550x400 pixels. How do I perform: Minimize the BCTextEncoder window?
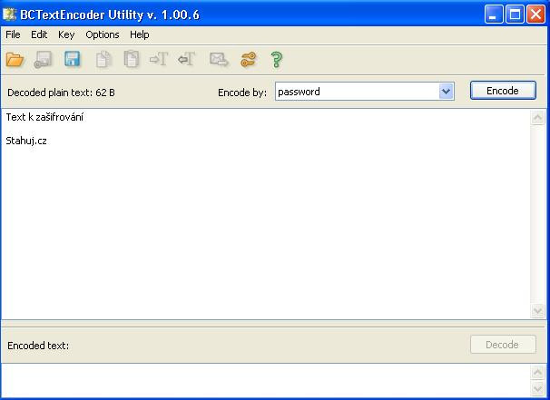494,15
